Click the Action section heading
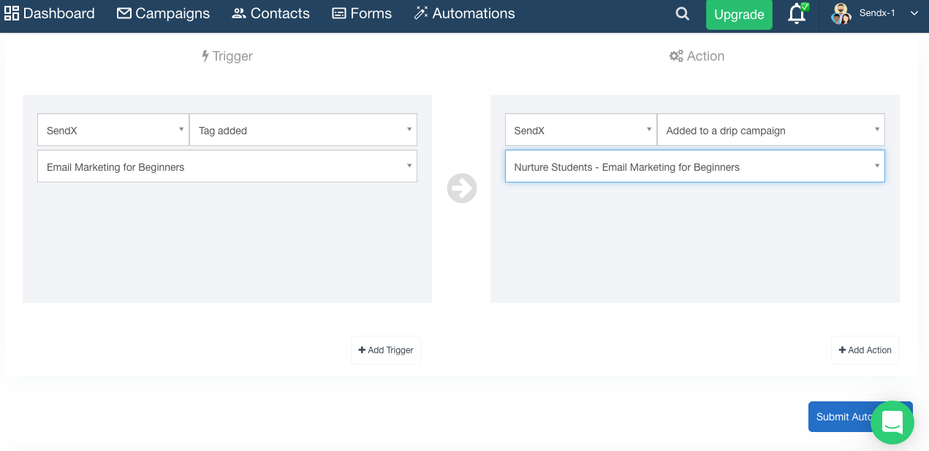929x451 pixels. (697, 56)
